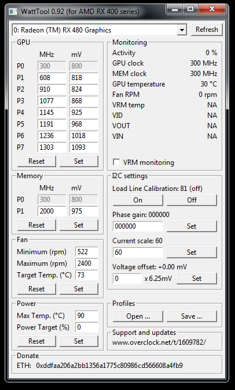
Task: Select GPU P7 MHz field 1303
Action: coord(52,147)
